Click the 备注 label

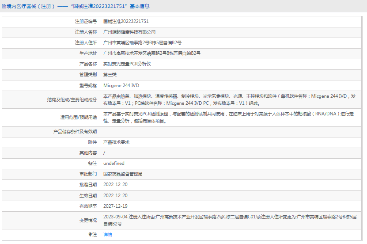tap(92, 163)
